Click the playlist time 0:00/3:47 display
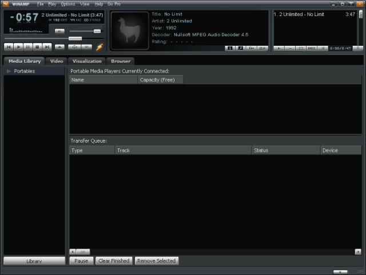The width and height of the screenshot is (366, 275). point(340,48)
